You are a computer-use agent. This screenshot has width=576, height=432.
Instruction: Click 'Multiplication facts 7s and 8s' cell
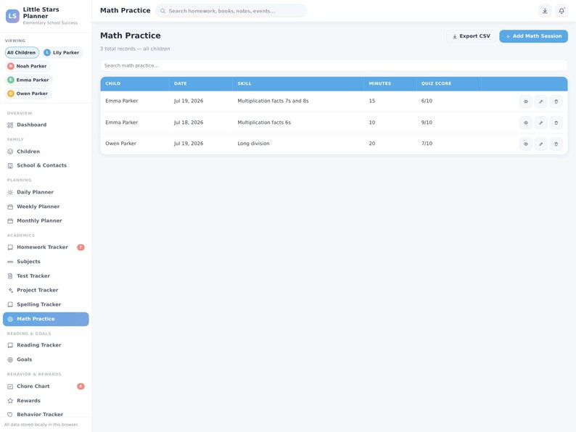pyautogui.click(x=273, y=101)
